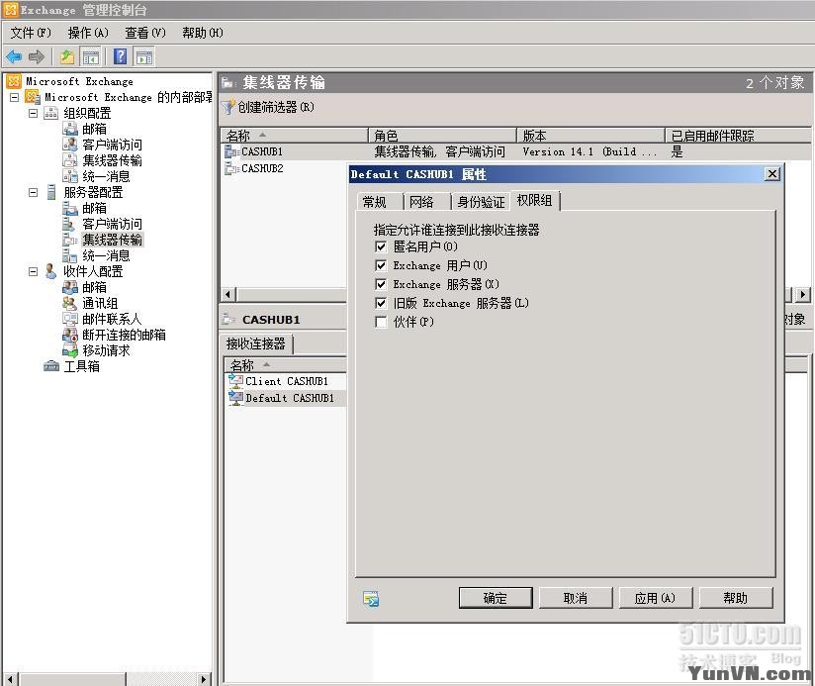The height and width of the screenshot is (686, 815).
Task: Click the 组织配置 node icon
Action: pos(51,113)
